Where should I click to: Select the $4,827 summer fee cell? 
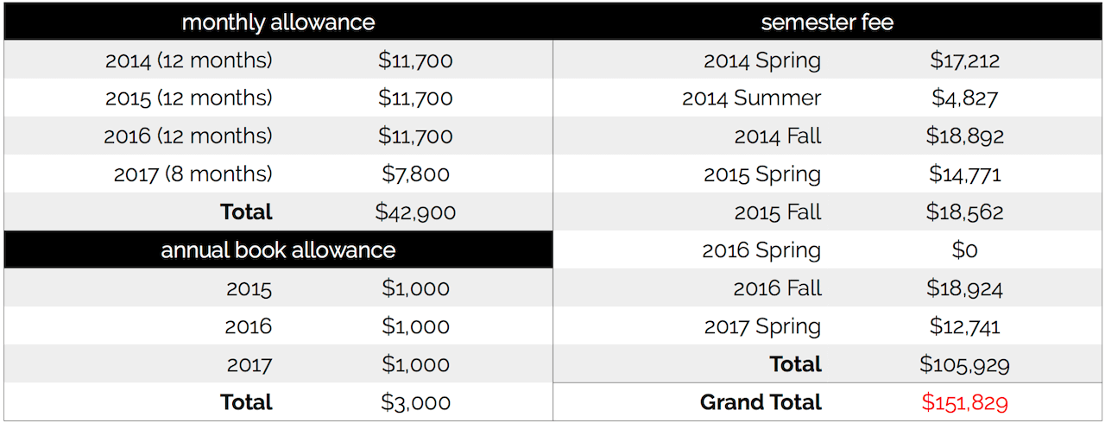click(x=964, y=98)
